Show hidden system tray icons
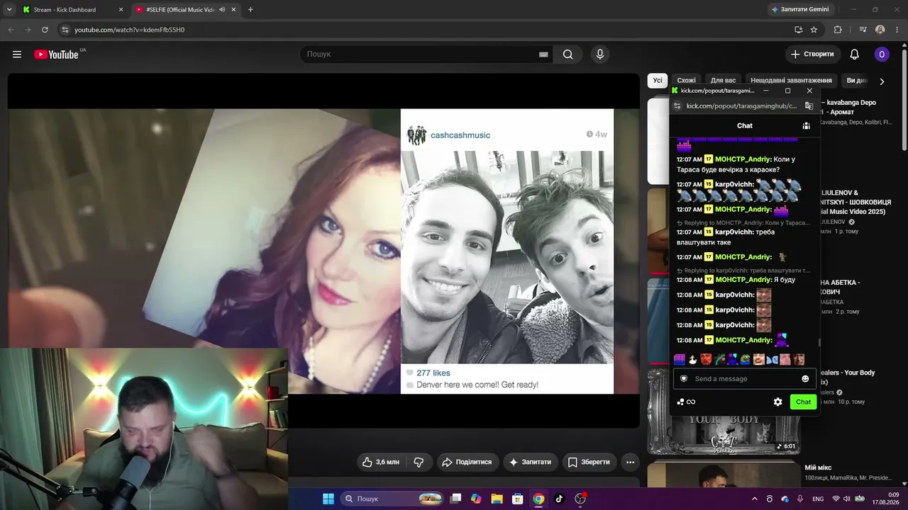908x510 pixels. coord(755,499)
